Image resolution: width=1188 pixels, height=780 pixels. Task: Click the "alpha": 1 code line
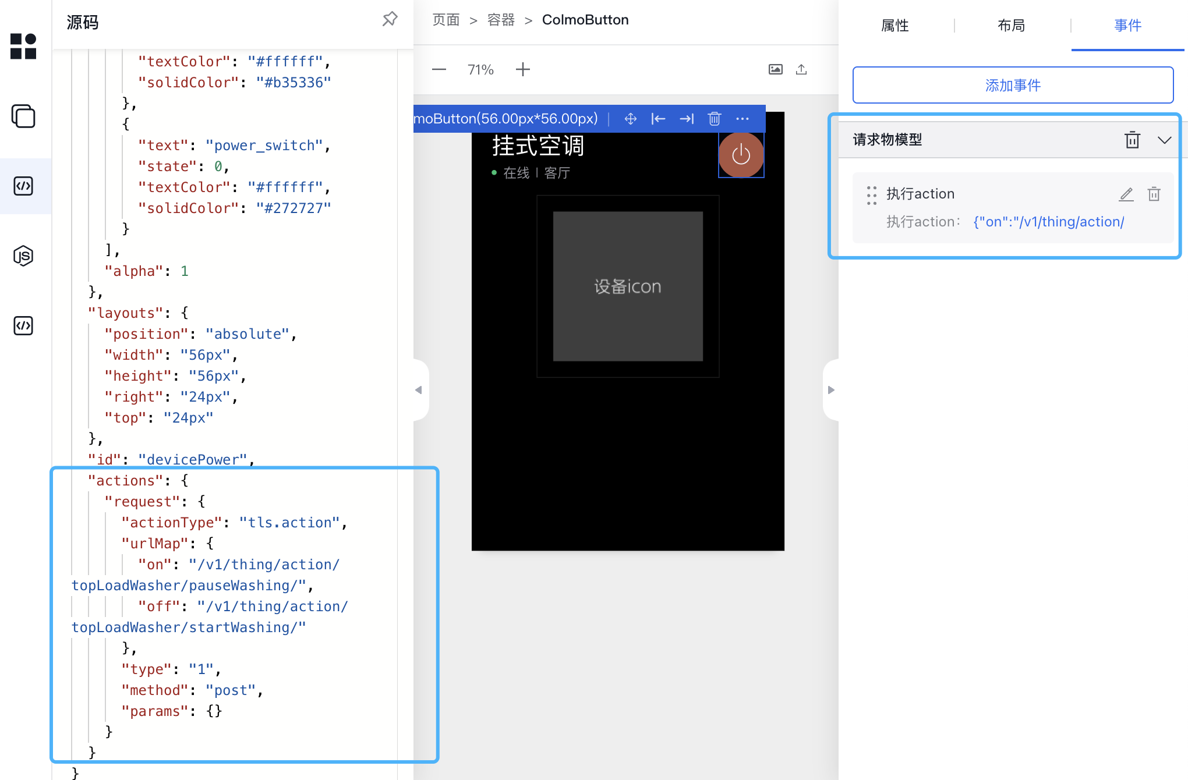(146, 271)
